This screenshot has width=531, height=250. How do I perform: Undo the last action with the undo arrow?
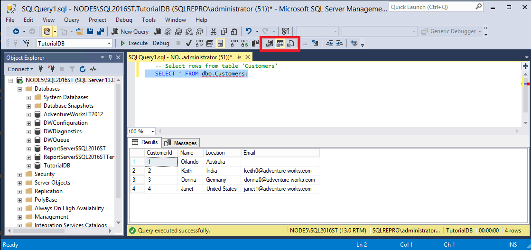click(249, 31)
